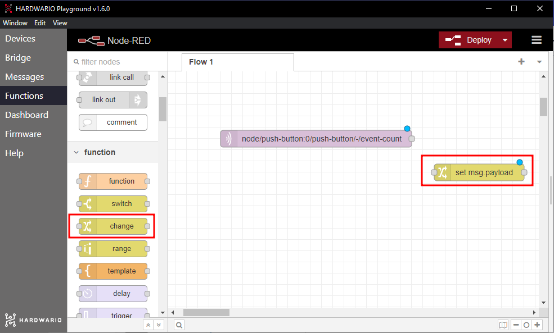
Task: Open the Help sidebar section
Action: point(33,153)
